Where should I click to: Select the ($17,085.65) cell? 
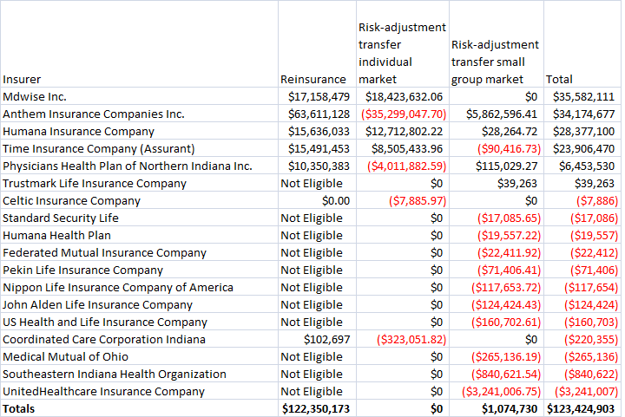[497, 218]
